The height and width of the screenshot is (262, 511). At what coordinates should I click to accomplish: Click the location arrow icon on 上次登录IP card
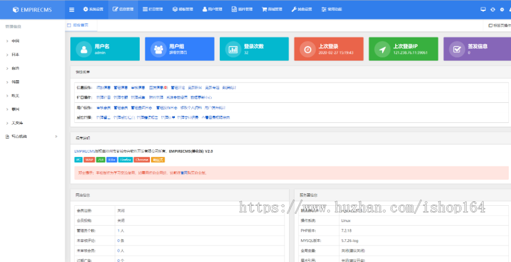(x=382, y=49)
